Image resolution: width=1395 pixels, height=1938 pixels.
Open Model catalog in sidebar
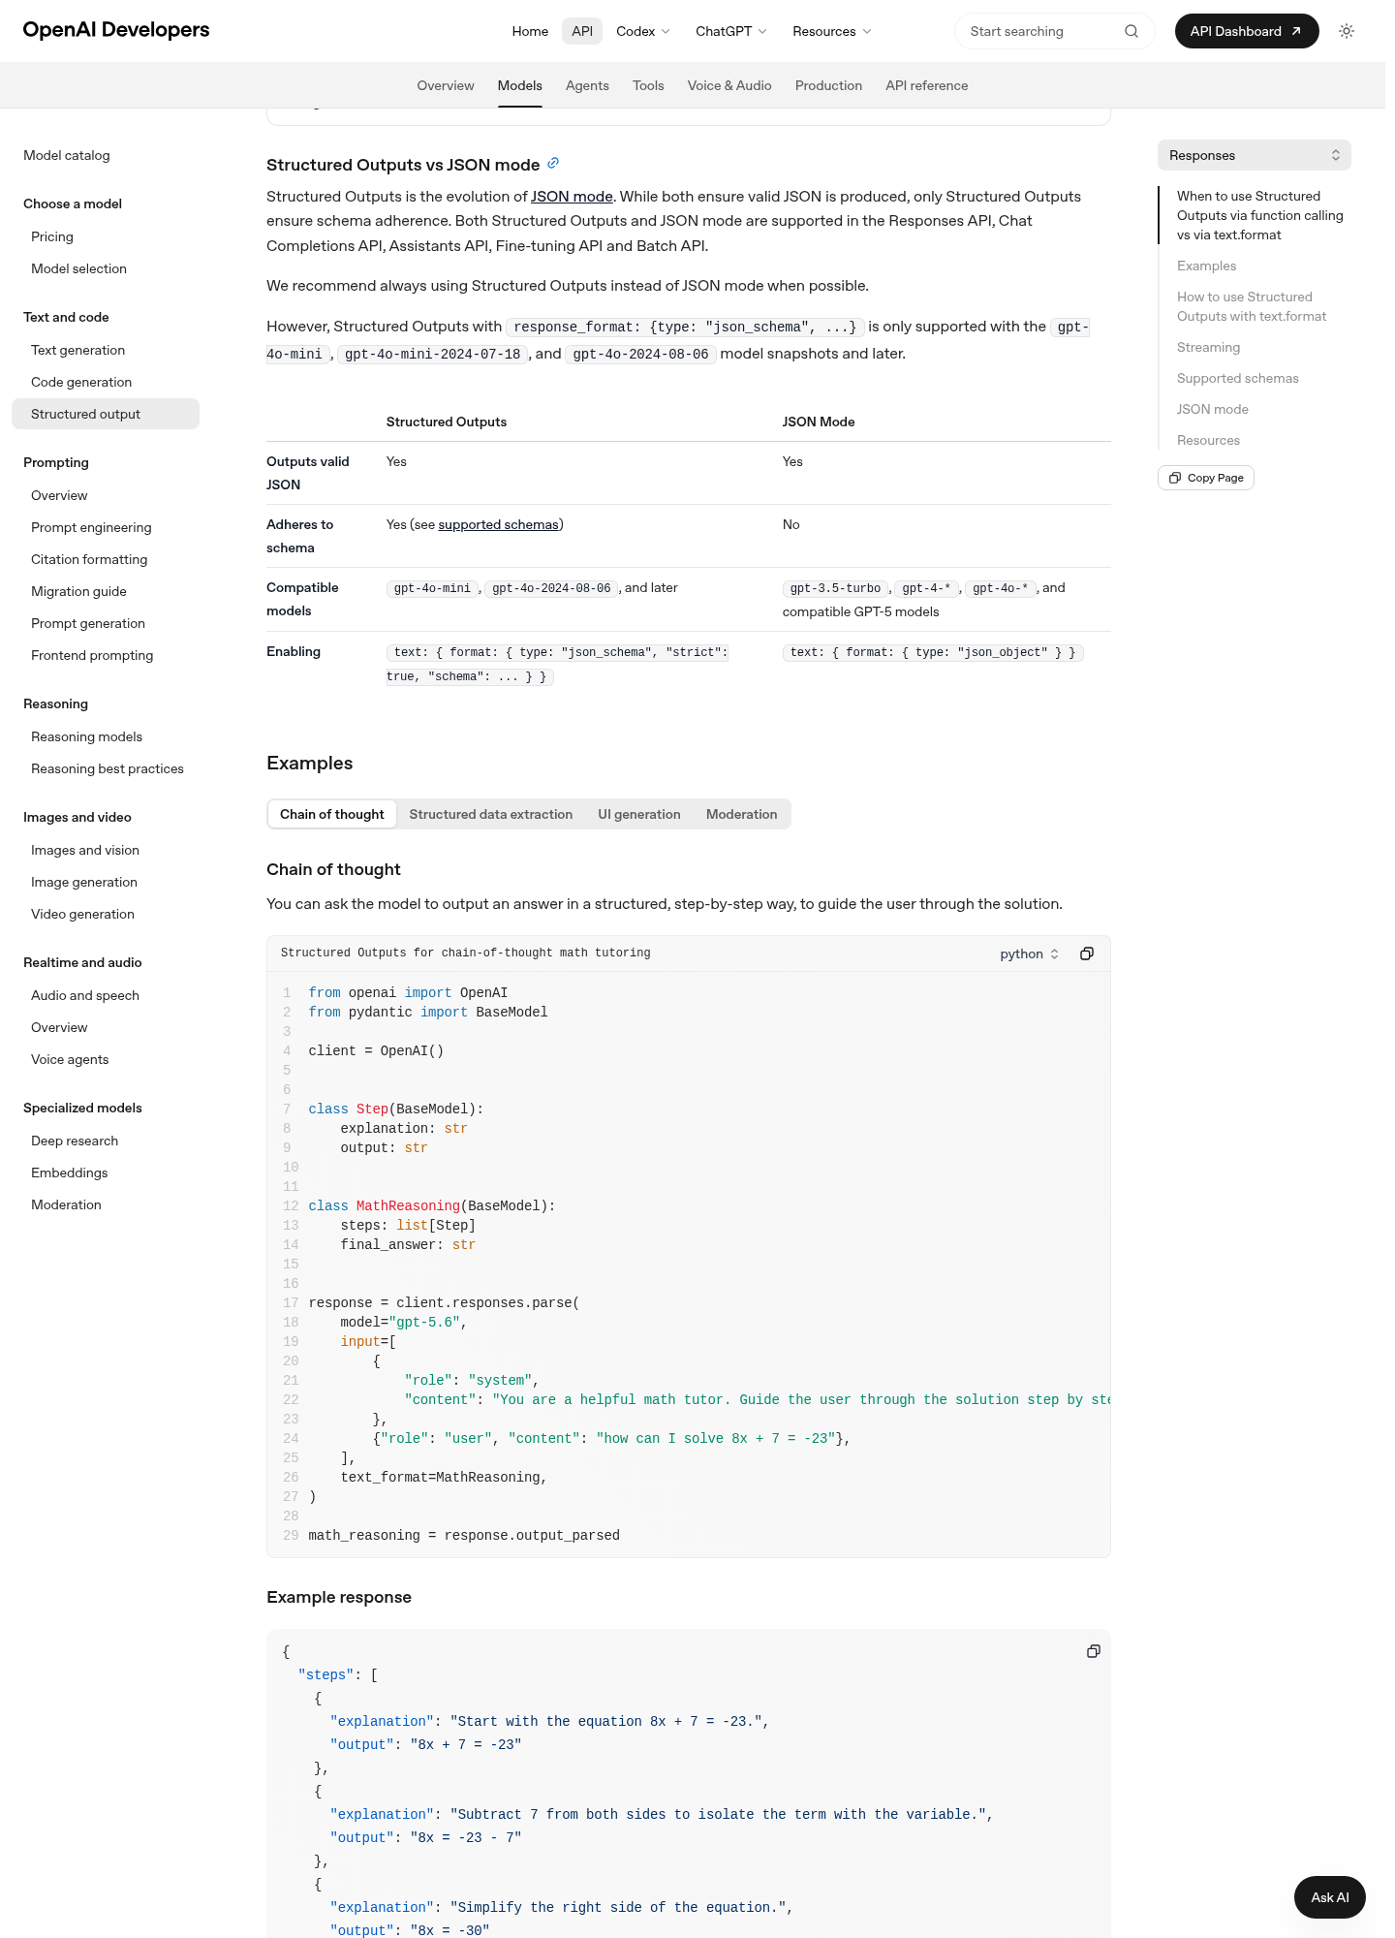pos(67,155)
